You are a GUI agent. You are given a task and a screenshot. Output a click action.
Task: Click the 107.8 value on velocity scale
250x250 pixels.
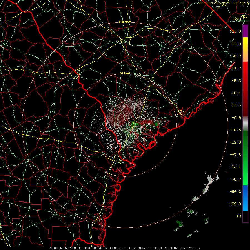235,31
